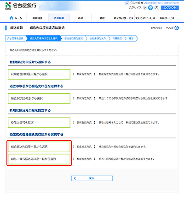Switch to the 承認 menu tab
The width and height of the screenshot is (184, 199).
pyautogui.click(x=80, y=18)
